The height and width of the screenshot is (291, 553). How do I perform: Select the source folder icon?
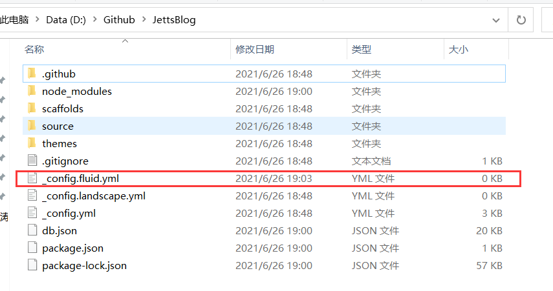[32, 126]
